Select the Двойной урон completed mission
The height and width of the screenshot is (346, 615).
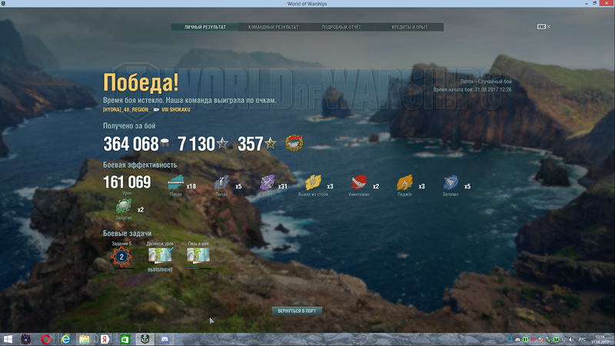pos(160,255)
